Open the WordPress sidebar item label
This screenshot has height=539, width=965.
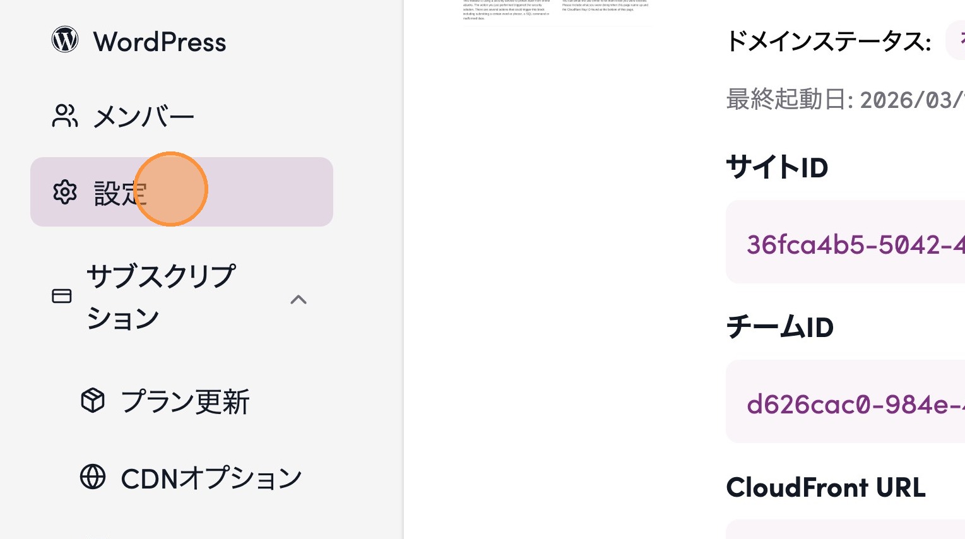coord(159,42)
